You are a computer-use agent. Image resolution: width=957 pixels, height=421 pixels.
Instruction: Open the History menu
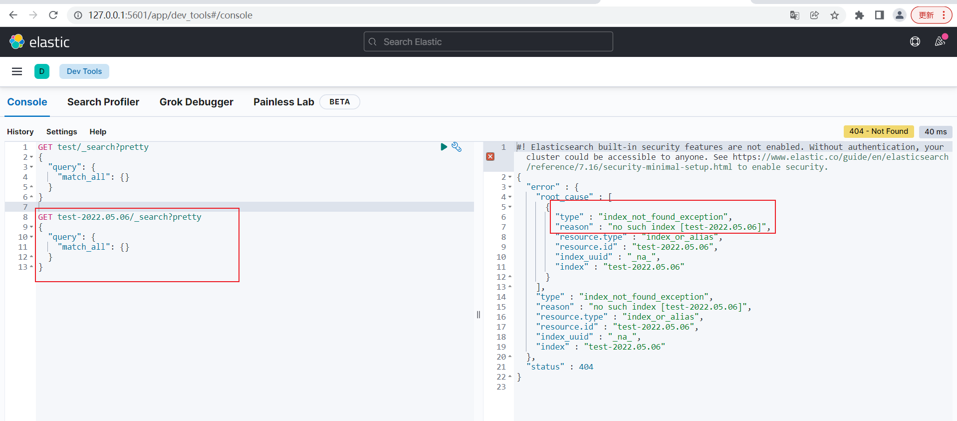pyautogui.click(x=20, y=132)
